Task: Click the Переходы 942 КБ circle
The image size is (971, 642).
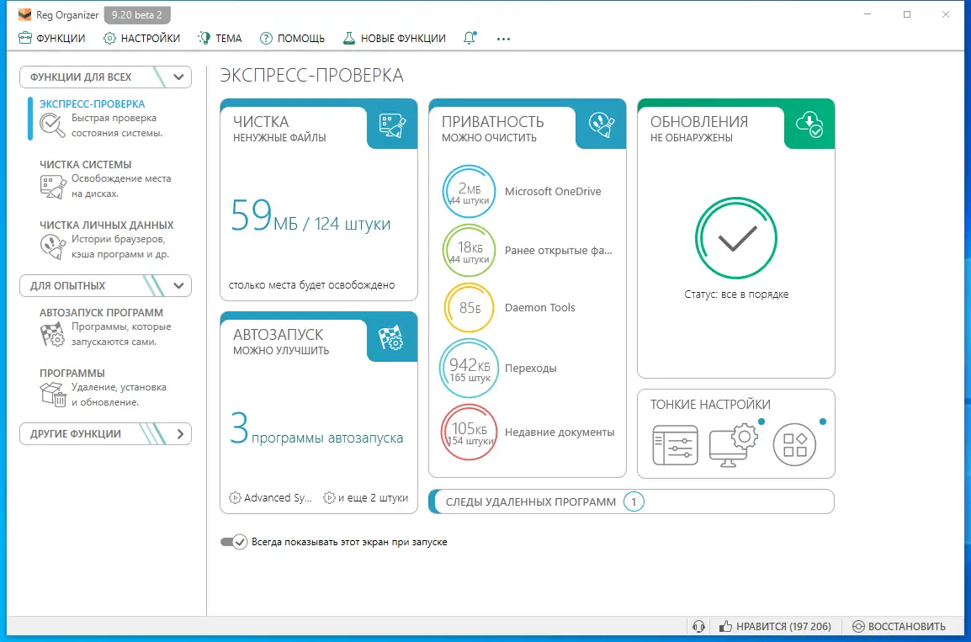Action: [469, 369]
